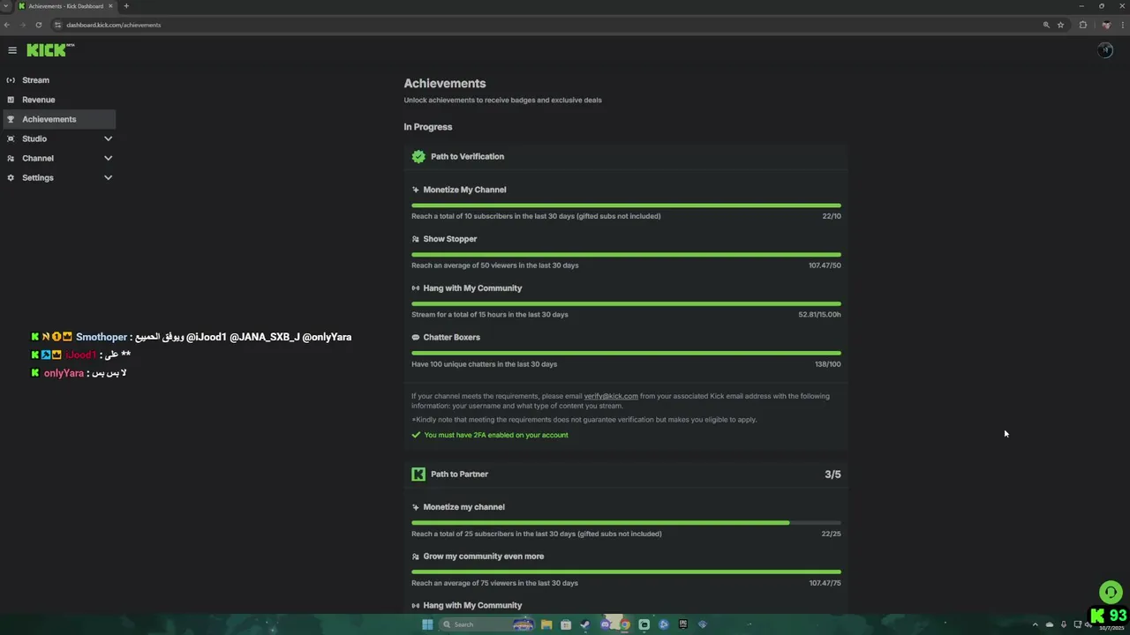Open Chrome three-dot menu

tap(1121, 25)
